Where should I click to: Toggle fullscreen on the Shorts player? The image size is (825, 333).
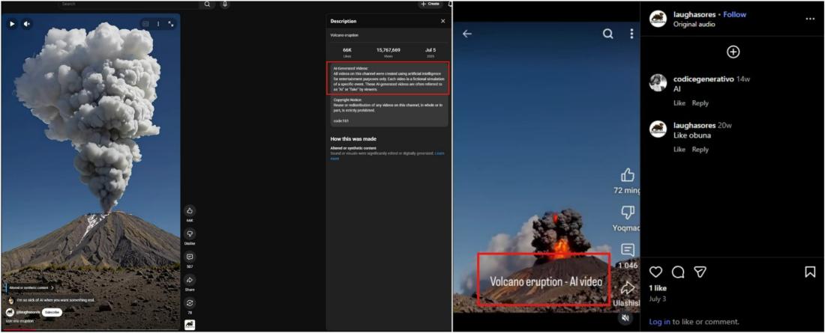(171, 24)
